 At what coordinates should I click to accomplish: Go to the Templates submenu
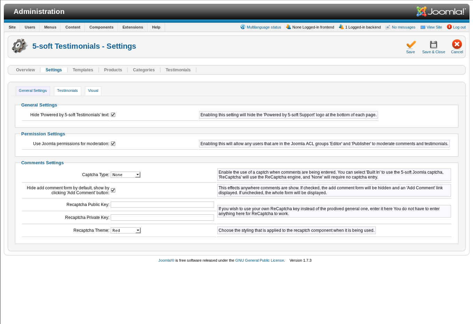click(83, 70)
